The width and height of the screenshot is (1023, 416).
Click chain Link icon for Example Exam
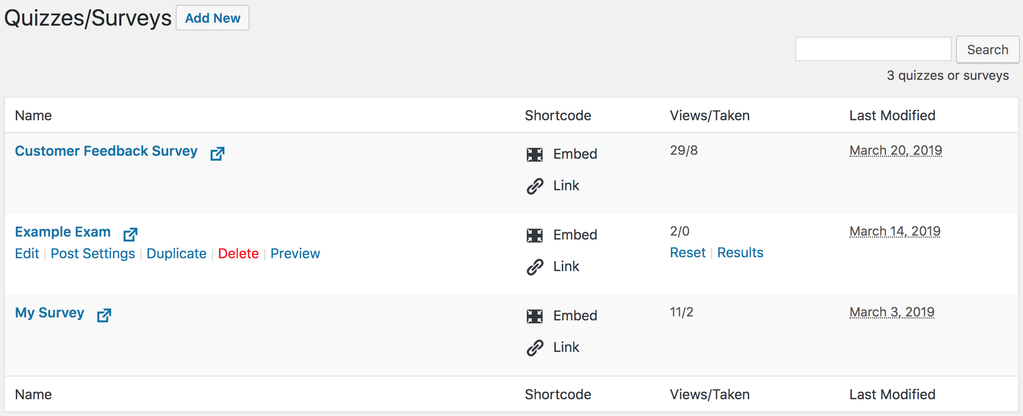click(535, 267)
